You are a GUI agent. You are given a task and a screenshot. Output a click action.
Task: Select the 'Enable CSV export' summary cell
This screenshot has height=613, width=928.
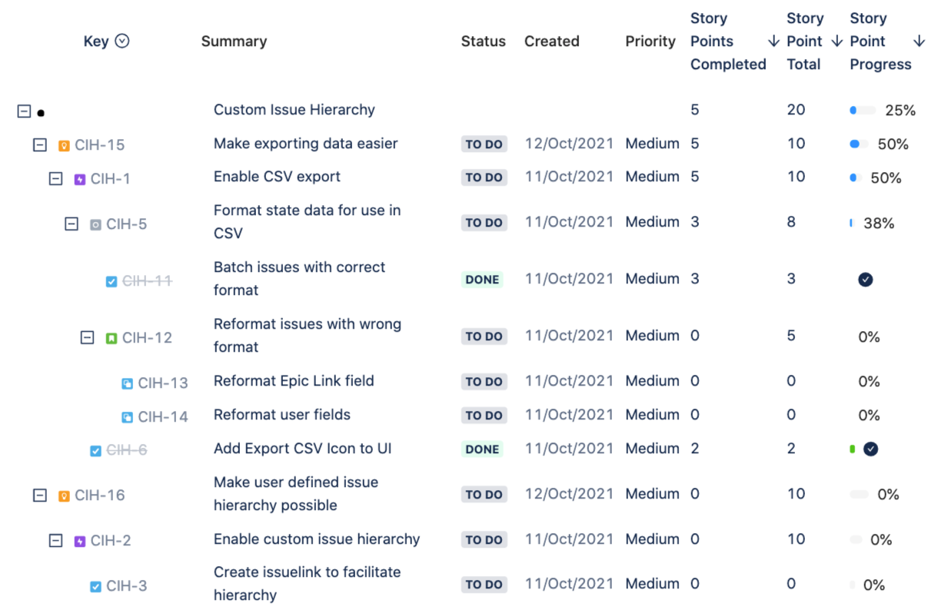point(277,177)
